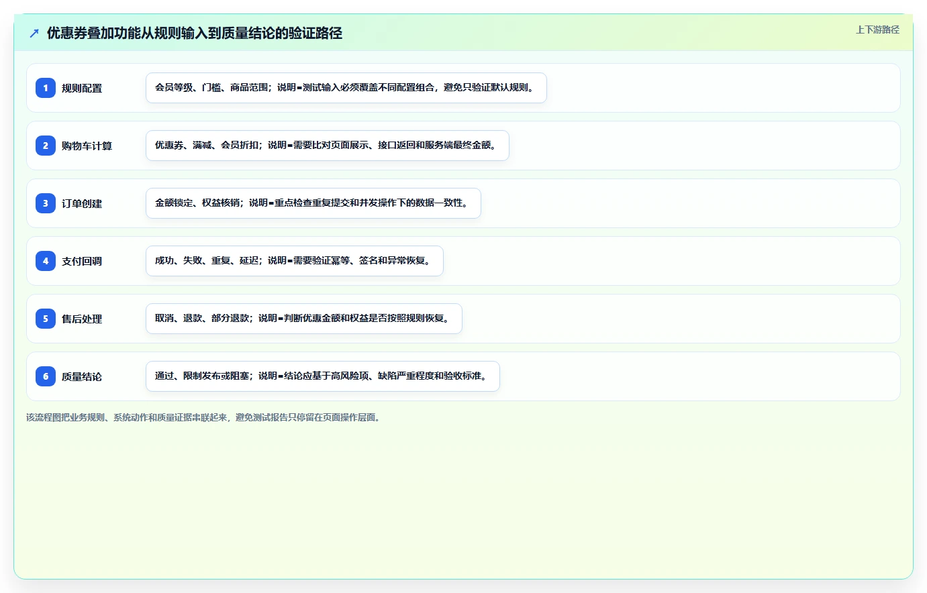Screen dimensions: 927x593
Task: Open the description box starting 会员等级、门槛
Action: [x=346, y=88]
